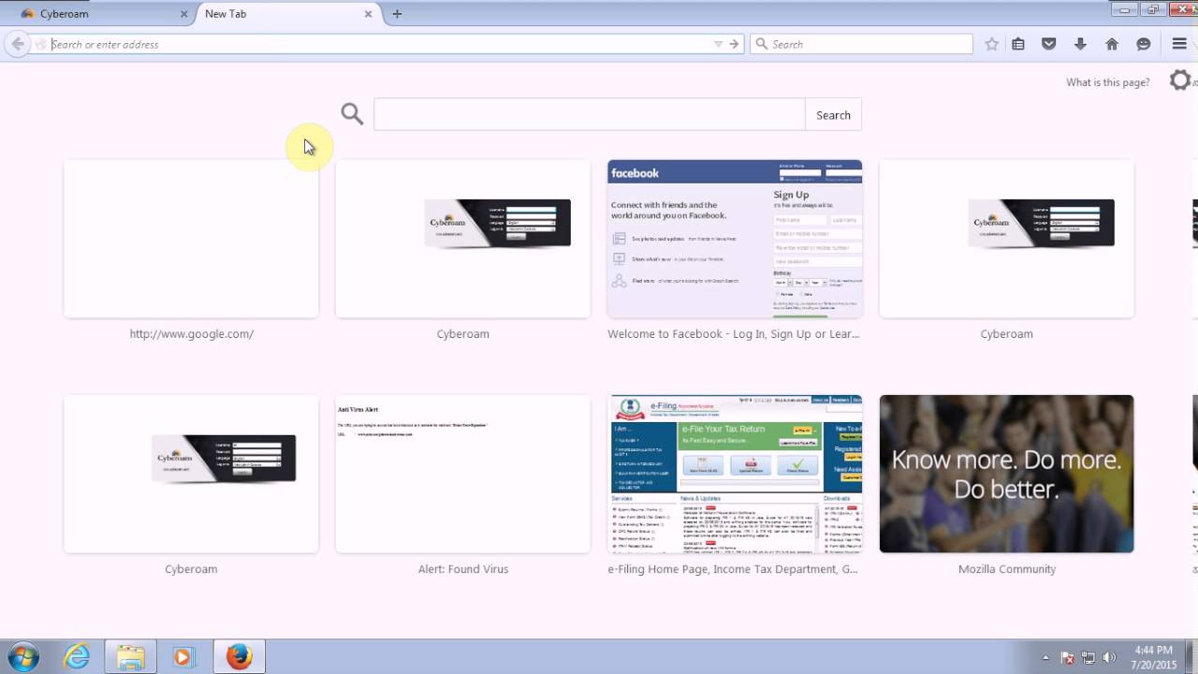Viewport: 1198px width, 674px height.
Task: Click the magnifier icon beside page search
Action: [x=352, y=114]
